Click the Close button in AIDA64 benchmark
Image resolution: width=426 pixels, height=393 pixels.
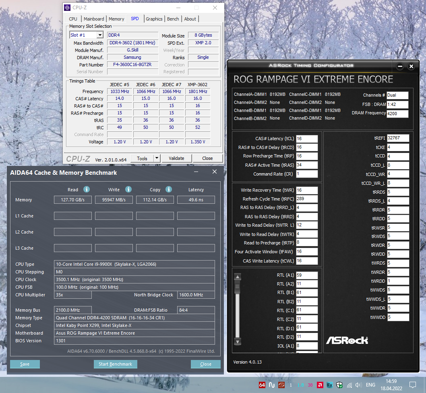click(206, 364)
